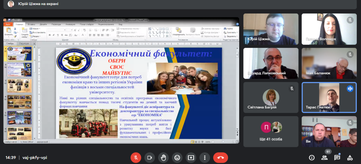Screen dimensions: 361x164
Task: Open the activities panel icon
Action: (x=350, y=157)
